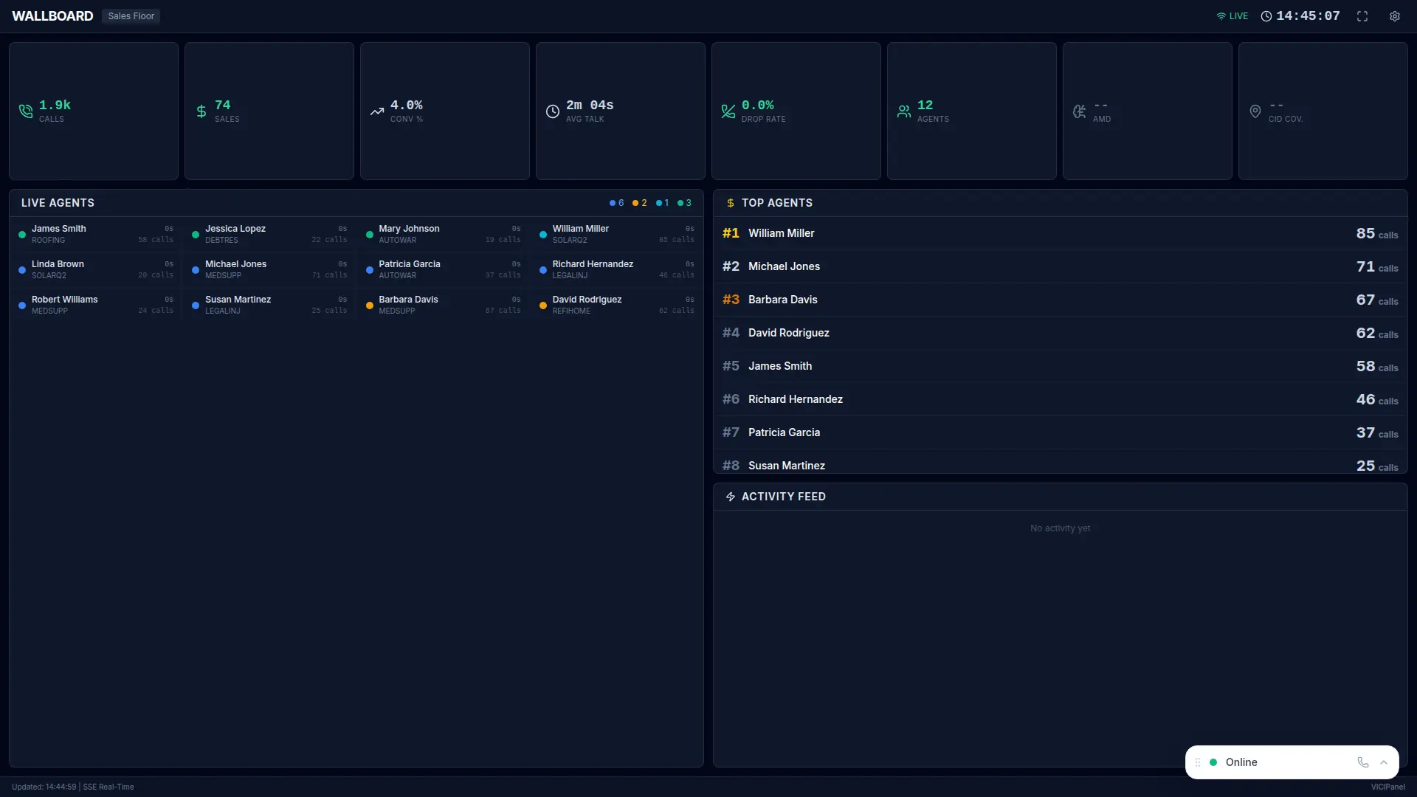Click the lightning icon in ACTIVITY FEED header

coord(730,497)
